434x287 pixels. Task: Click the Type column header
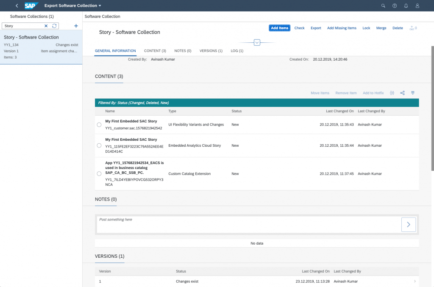click(x=172, y=111)
